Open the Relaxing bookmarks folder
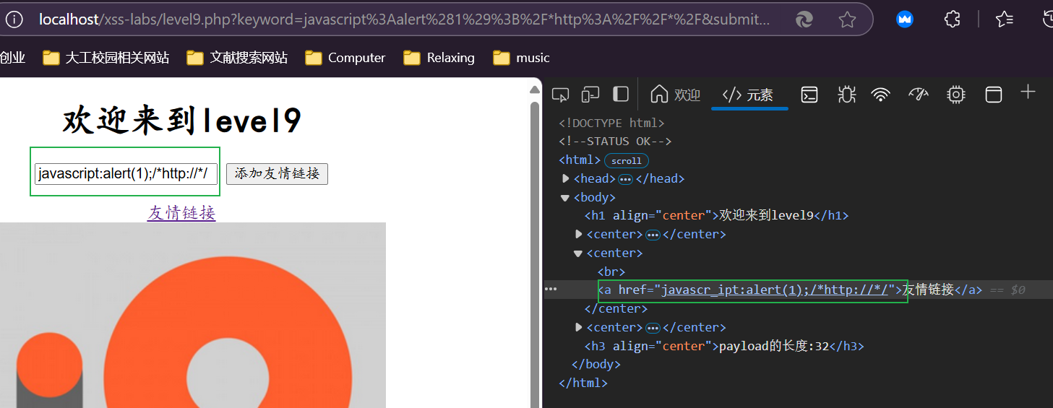This screenshot has width=1053, height=408. point(439,58)
